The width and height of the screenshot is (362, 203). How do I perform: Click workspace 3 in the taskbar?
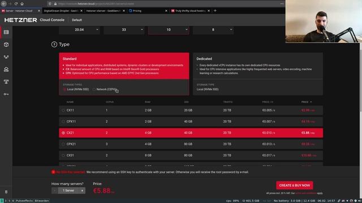pos(6,201)
